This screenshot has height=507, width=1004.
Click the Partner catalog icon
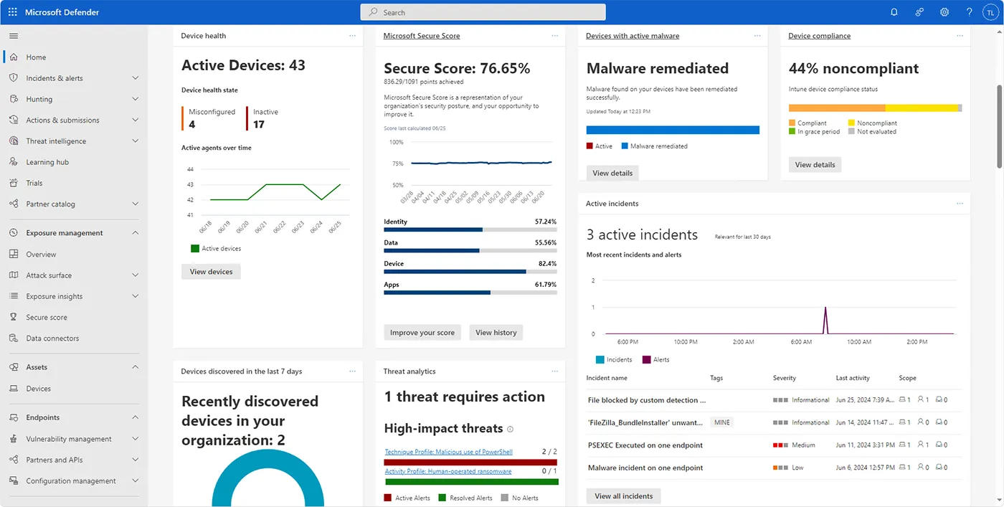[14, 204]
